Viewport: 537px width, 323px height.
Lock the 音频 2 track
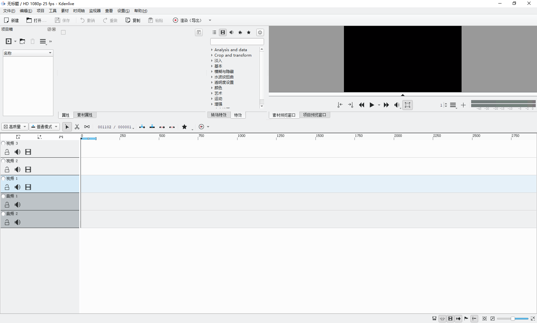[x=7, y=222]
